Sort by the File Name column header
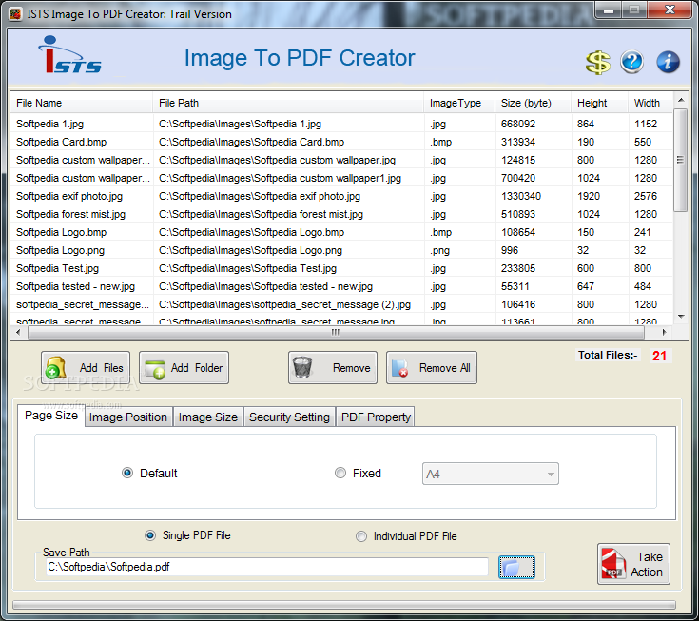Screen dimensions: 699x621 tap(82, 103)
